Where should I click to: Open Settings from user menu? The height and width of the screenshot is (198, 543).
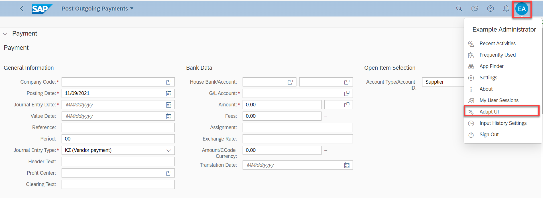point(503,78)
